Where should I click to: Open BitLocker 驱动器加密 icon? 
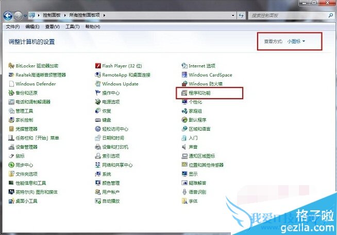(11, 66)
